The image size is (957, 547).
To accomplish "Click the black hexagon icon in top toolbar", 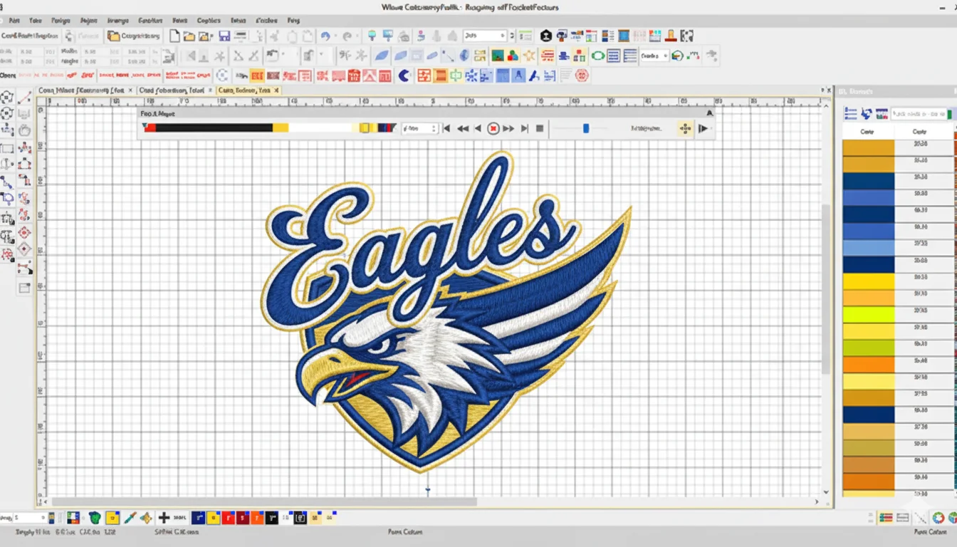I will tap(545, 36).
